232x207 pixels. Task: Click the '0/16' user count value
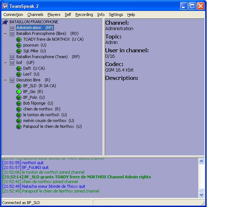coord(110,56)
